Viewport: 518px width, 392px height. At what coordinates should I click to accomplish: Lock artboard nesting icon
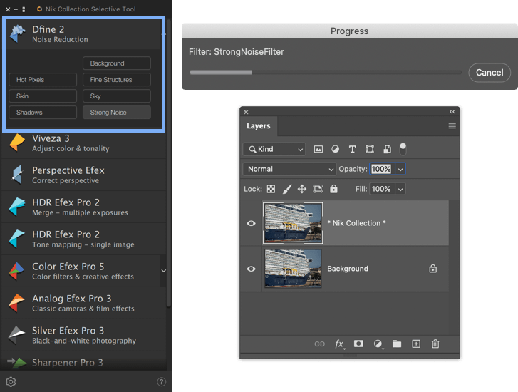318,189
